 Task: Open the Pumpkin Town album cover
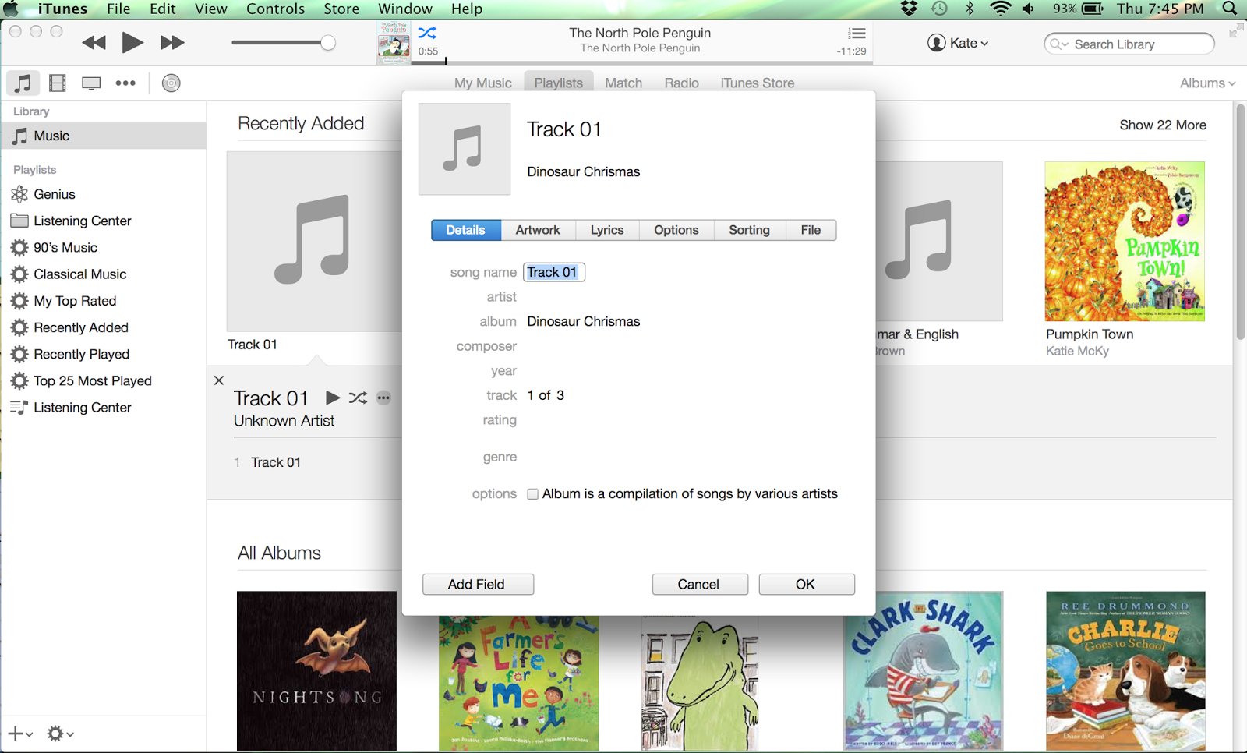coord(1125,241)
